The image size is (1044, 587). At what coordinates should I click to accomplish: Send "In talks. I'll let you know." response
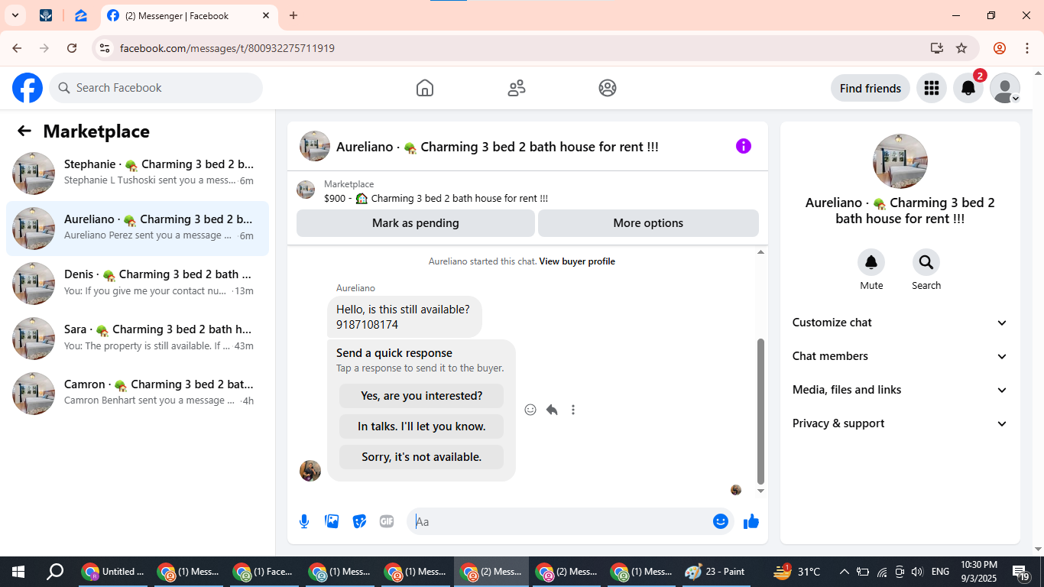pyautogui.click(x=421, y=426)
